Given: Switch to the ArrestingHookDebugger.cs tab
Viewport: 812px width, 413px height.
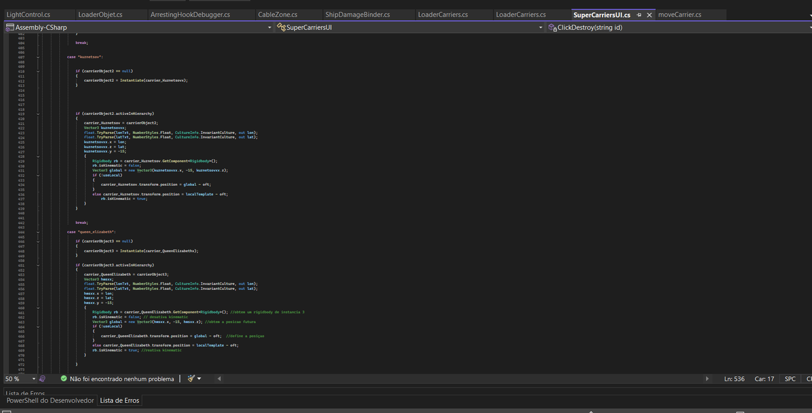Looking at the screenshot, I should tap(190, 15).
